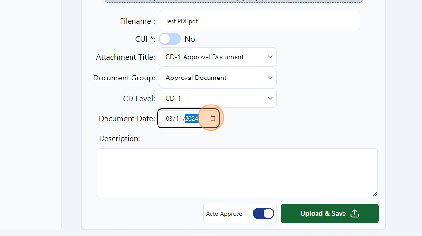Focus the Description text area
Viewport: 422px width, 236px height.
[x=237, y=172]
